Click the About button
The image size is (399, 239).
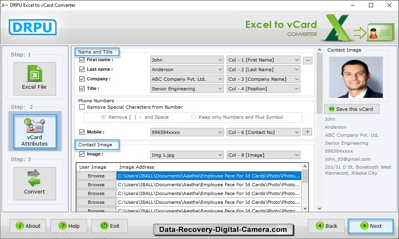click(28, 226)
